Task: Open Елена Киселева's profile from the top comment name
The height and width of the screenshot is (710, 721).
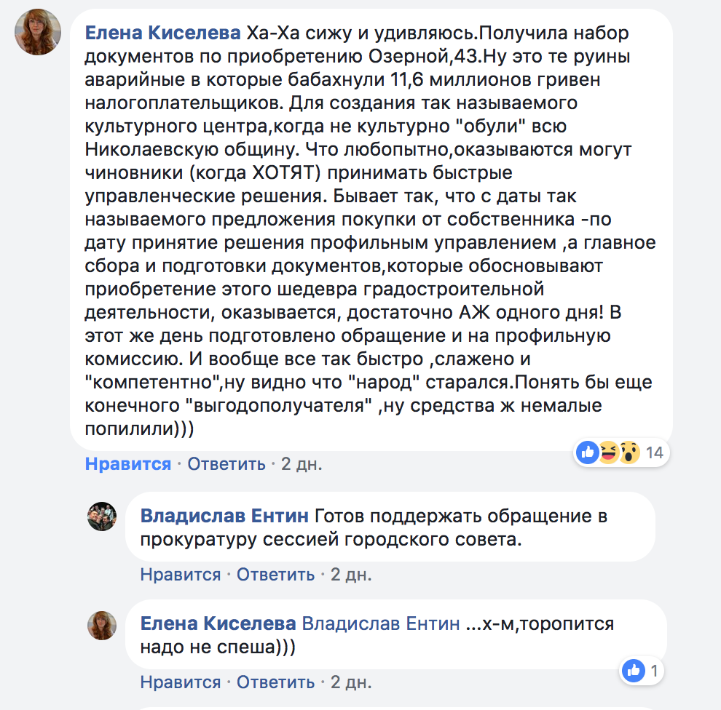Action: point(162,33)
